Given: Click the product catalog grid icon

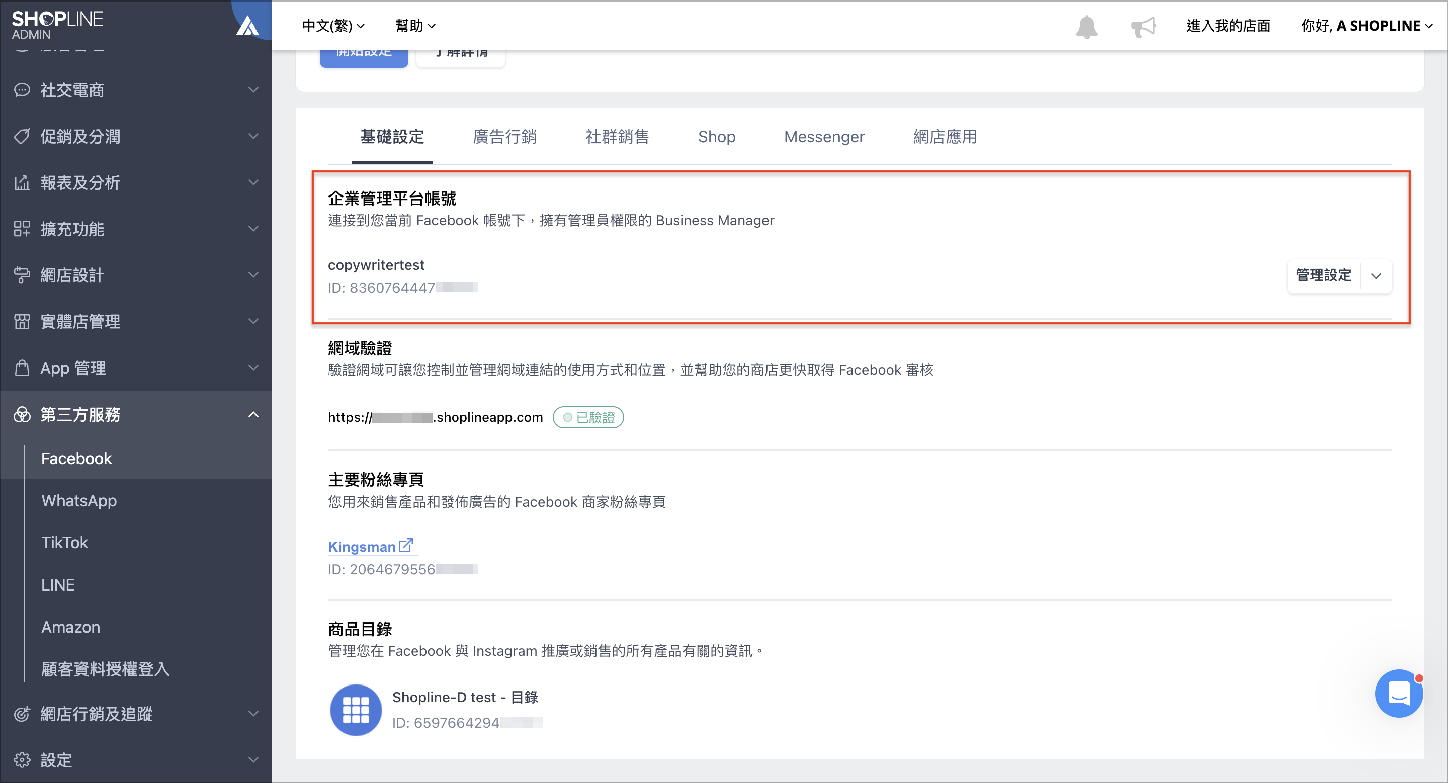Looking at the screenshot, I should [x=356, y=710].
